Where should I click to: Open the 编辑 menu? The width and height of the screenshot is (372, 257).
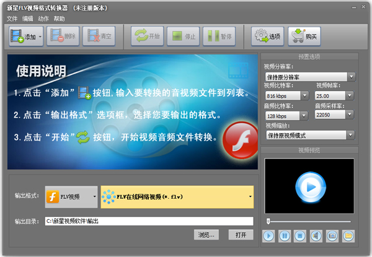click(x=27, y=19)
